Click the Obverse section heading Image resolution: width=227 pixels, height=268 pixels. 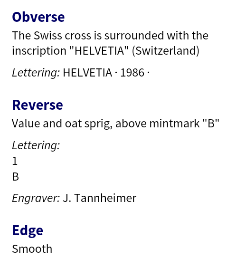(x=38, y=17)
